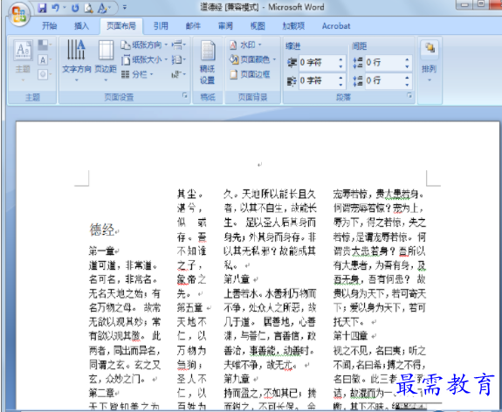This screenshot has width=502, height=412.
Task: Open theme fonts dropdown
Action: [45, 60]
